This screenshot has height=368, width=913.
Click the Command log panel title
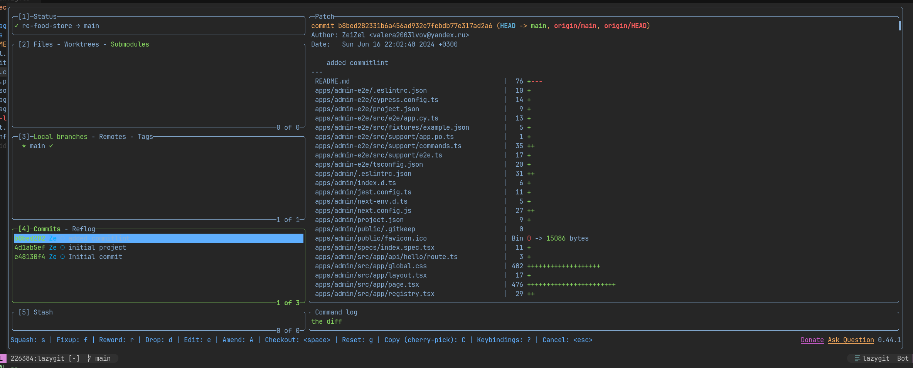(336, 312)
